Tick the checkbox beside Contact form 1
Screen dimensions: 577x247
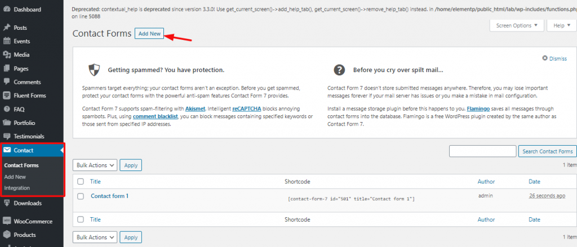[x=81, y=196]
